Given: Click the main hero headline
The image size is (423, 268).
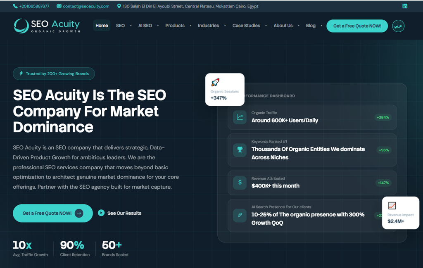Looking at the screenshot, I should [x=90, y=111].
